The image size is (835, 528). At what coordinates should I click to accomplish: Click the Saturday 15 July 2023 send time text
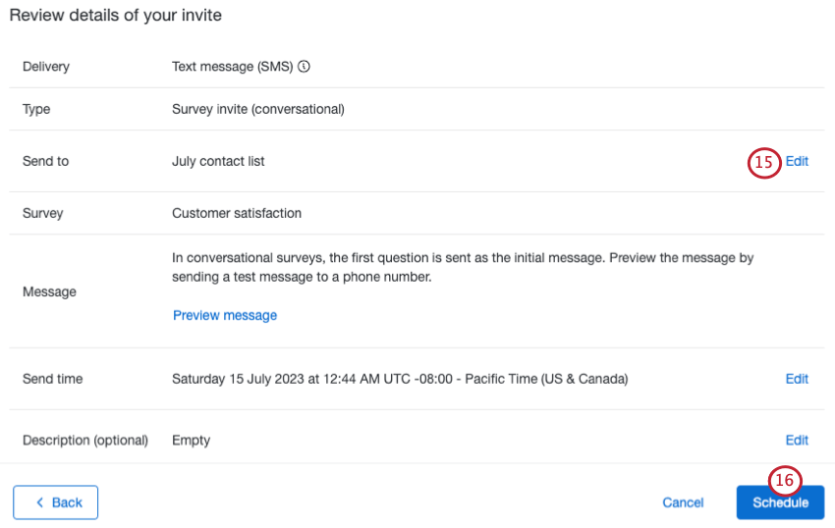(x=400, y=379)
